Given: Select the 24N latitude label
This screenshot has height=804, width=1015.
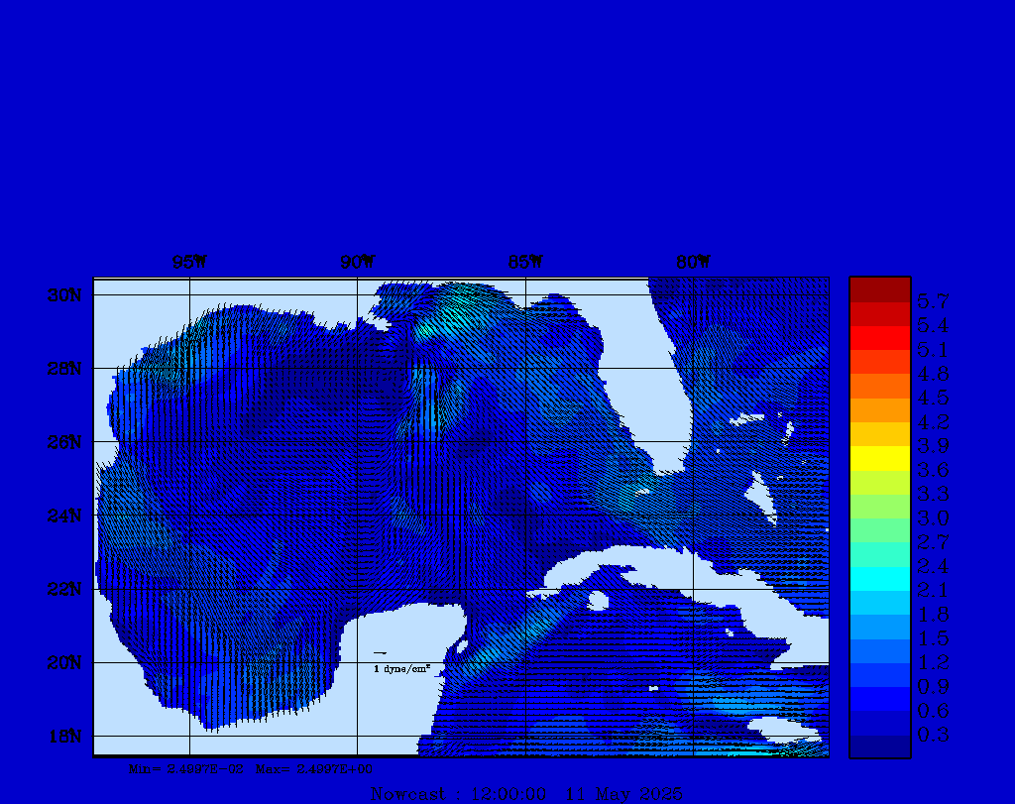Looking at the screenshot, I should [x=67, y=516].
